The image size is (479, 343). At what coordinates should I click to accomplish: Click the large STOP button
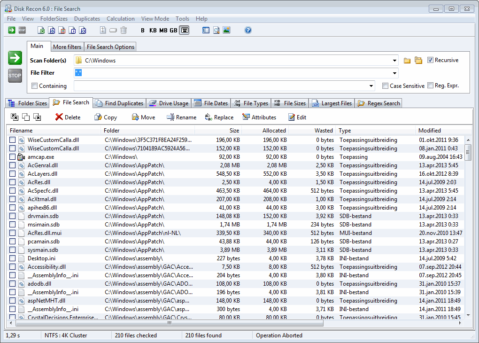(x=15, y=76)
